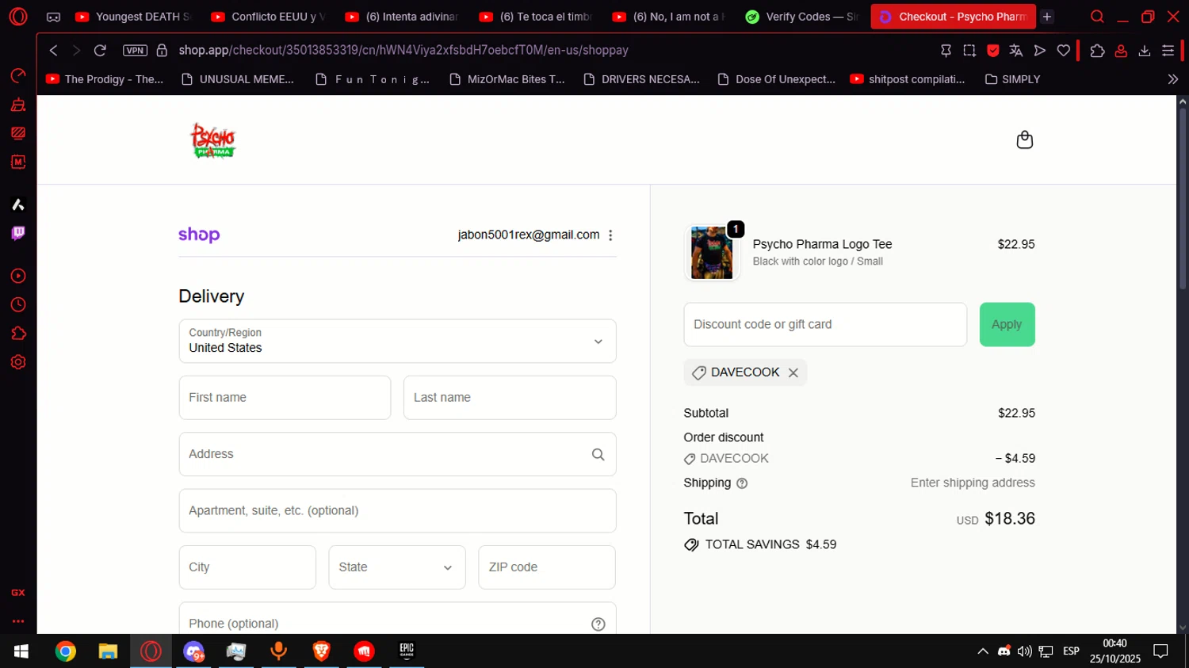Open the Opera menu logo
Image resolution: width=1189 pixels, height=668 pixels.
click(x=17, y=17)
